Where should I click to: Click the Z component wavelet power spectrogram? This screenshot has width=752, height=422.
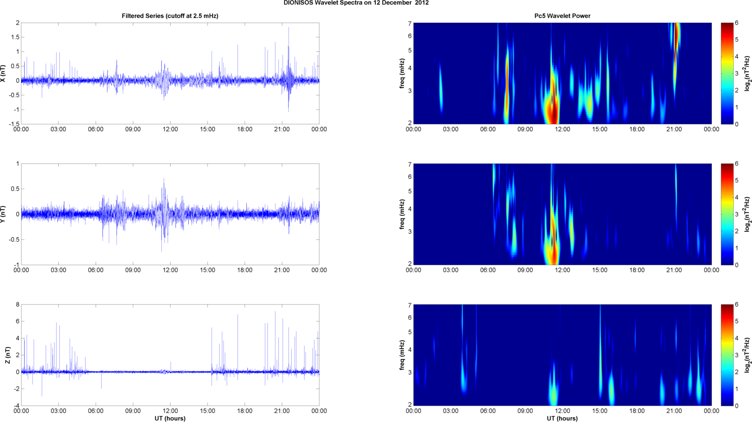[x=562, y=355]
